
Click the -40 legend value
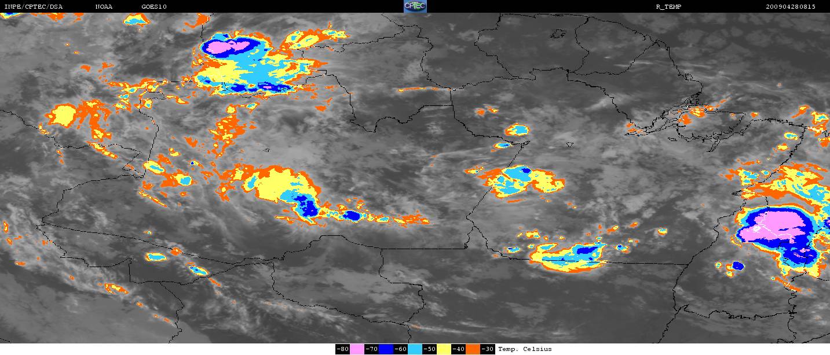458,349
